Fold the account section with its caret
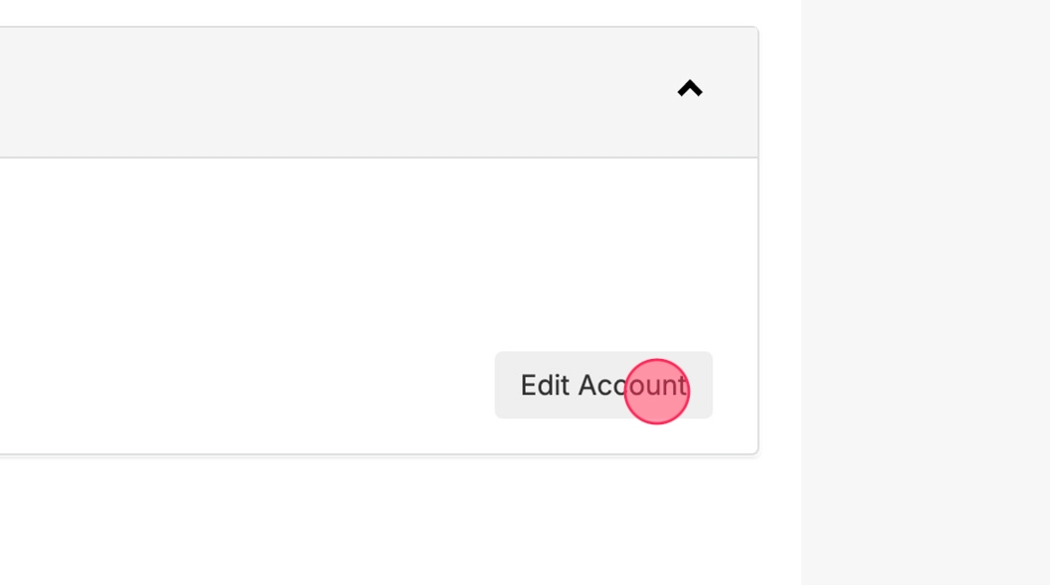 pos(690,89)
